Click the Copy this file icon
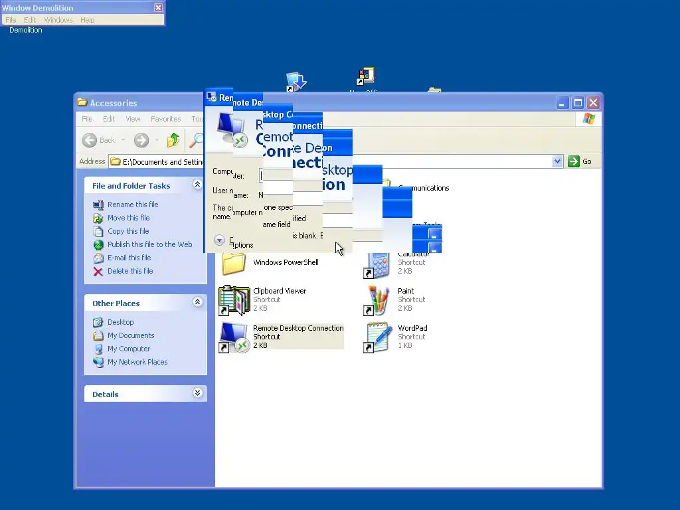 click(98, 232)
